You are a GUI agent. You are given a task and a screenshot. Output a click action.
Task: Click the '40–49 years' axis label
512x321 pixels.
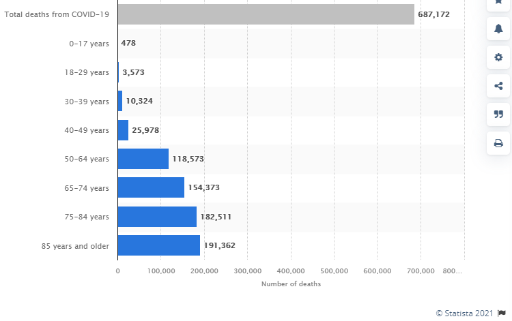pyautogui.click(x=87, y=130)
